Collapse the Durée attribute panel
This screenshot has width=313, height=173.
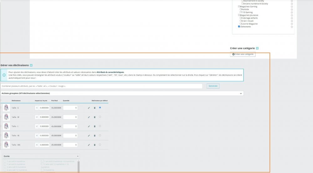click(78, 156)
